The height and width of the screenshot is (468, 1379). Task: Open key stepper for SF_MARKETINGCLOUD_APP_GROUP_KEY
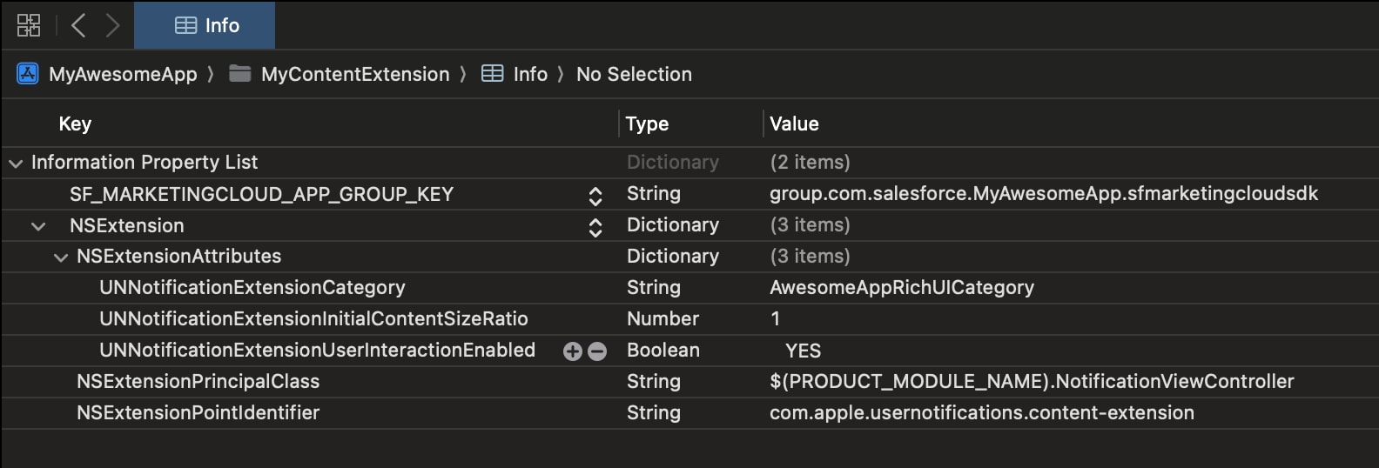click(x=595, y=196)
